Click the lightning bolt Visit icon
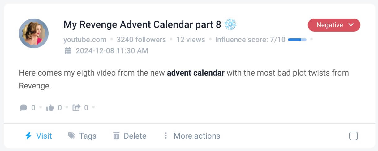 pyautogui.click(x=28, y=136)
